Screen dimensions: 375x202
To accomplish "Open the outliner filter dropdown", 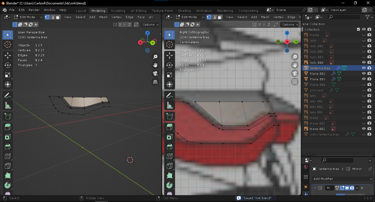I will [x=369, y=17].
